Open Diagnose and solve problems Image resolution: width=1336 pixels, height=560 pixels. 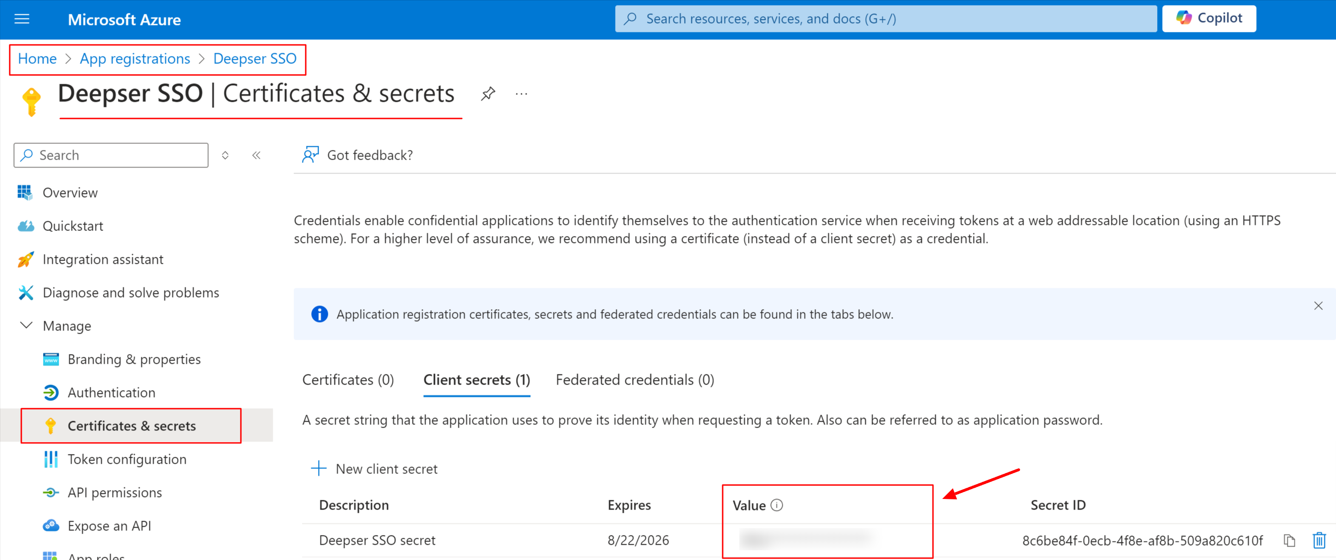131,292
